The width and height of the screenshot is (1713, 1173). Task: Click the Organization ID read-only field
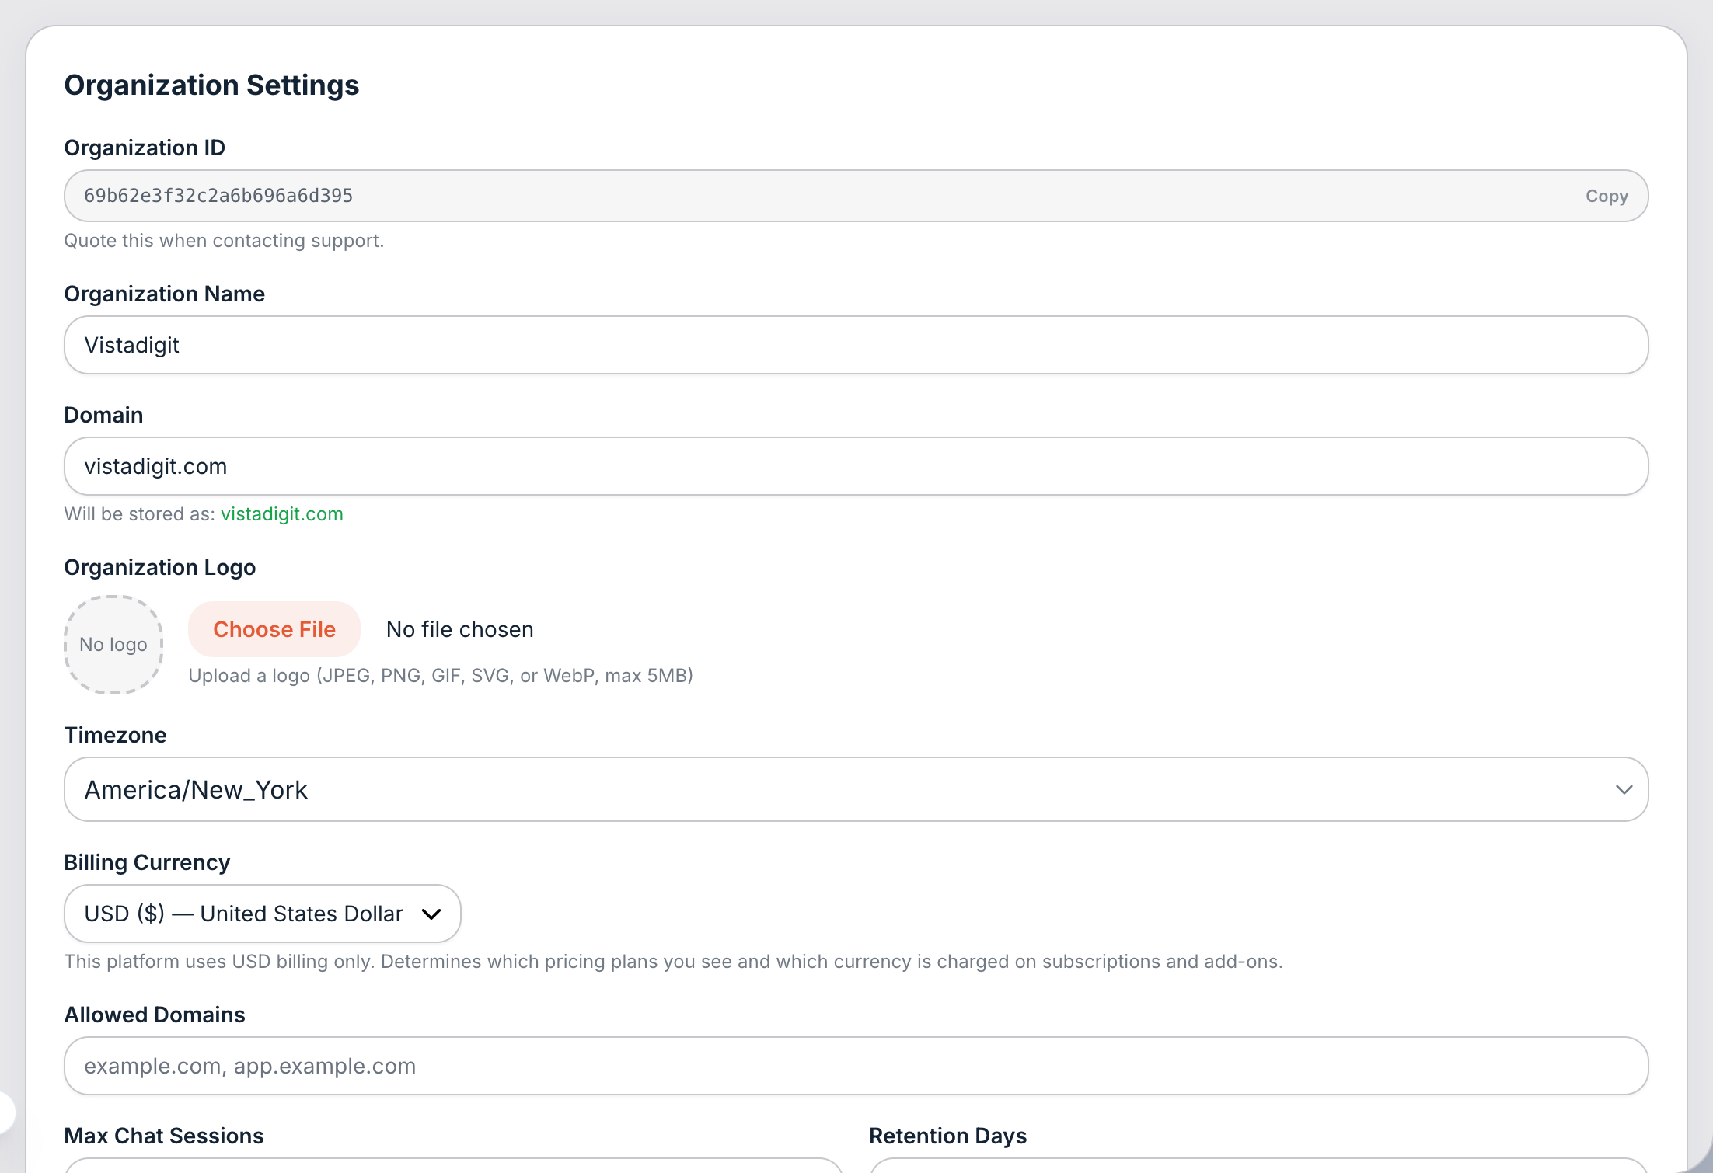click(x=856, y=196)
